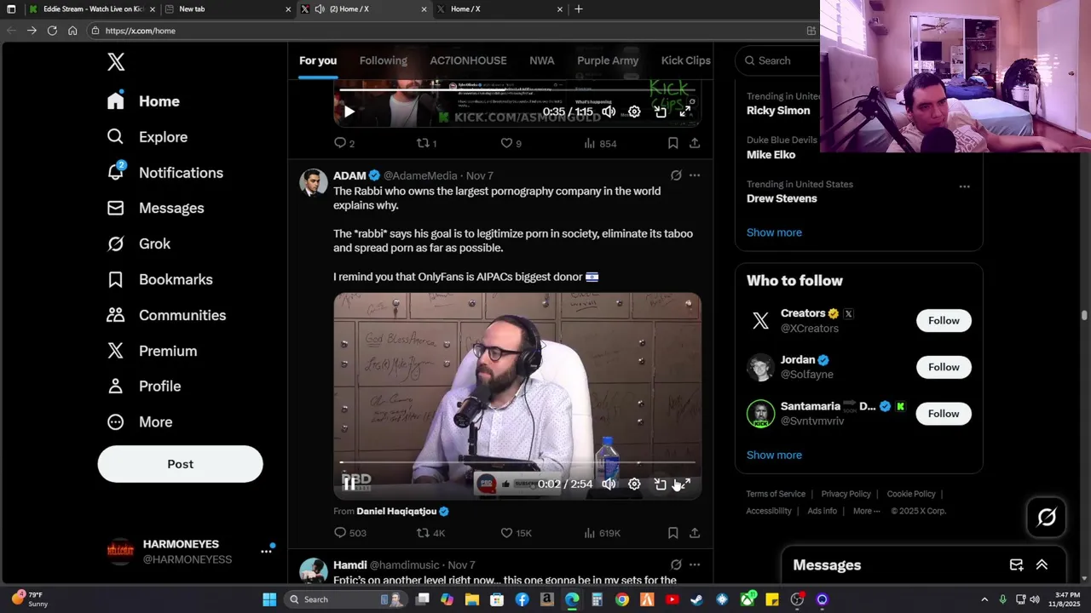The height and width of the screenshot is (613, 1091).
Task: Open account menu dots next to HARMONEYES
Action: coord(266,551)
